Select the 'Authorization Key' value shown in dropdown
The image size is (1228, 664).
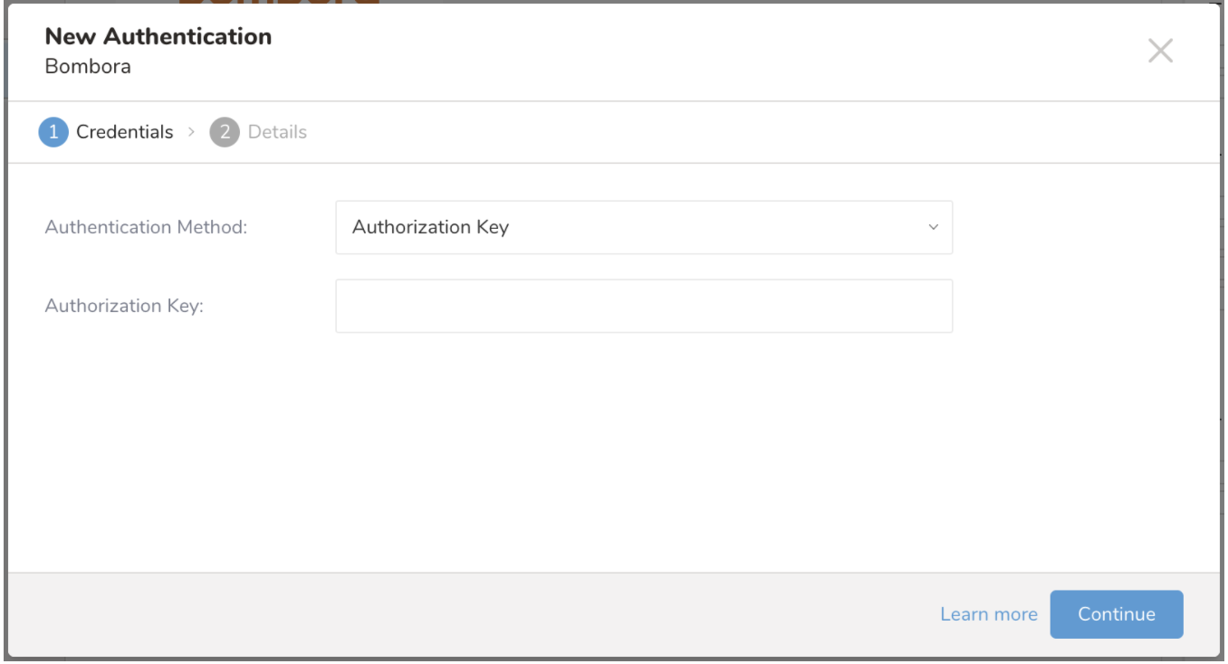coord(430,227)
